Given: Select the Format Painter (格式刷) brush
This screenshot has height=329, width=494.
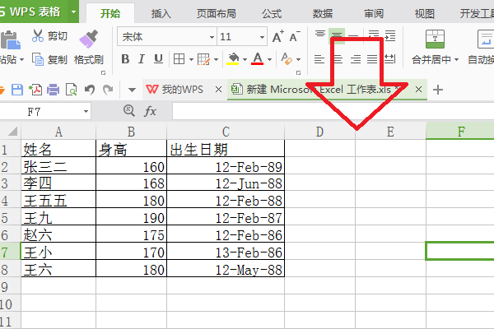Looking at the screenshot, I should [89, 39].
